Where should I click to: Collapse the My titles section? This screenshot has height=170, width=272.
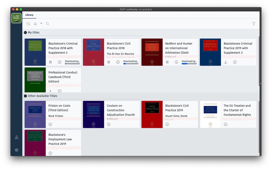point(25,32)
